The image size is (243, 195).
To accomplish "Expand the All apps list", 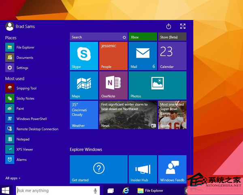I will pos(13,178).
